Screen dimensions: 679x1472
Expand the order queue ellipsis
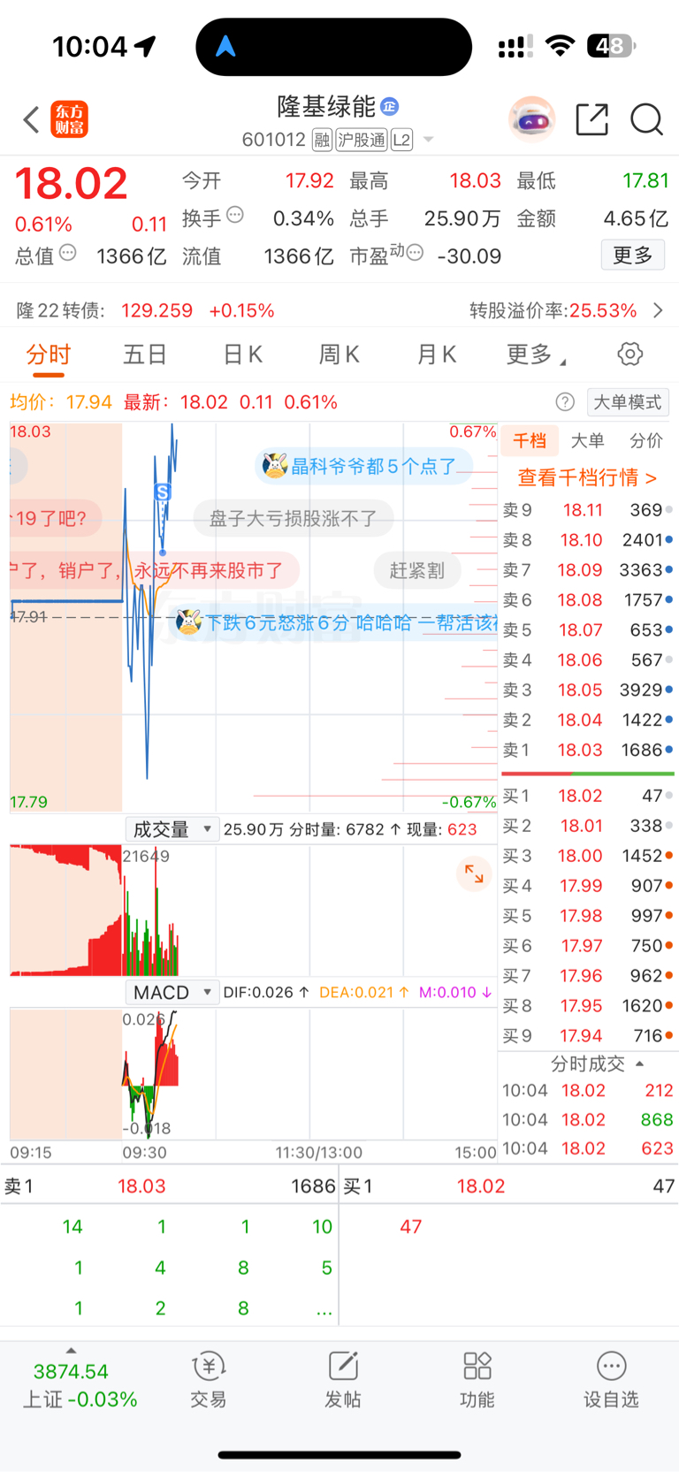pyautogui.click(x=324, y=1310)
